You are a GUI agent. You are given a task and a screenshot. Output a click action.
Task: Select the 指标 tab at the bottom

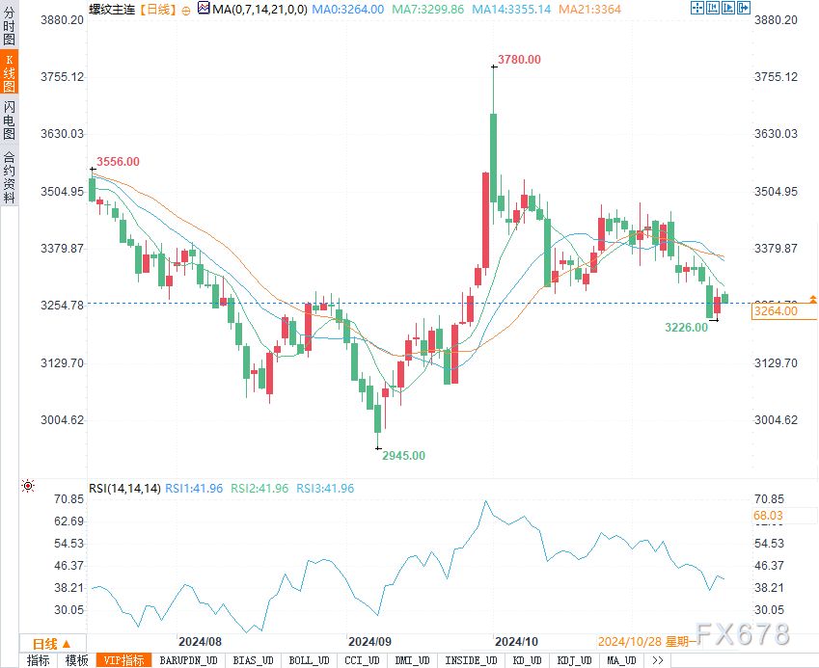coord(38,660)
